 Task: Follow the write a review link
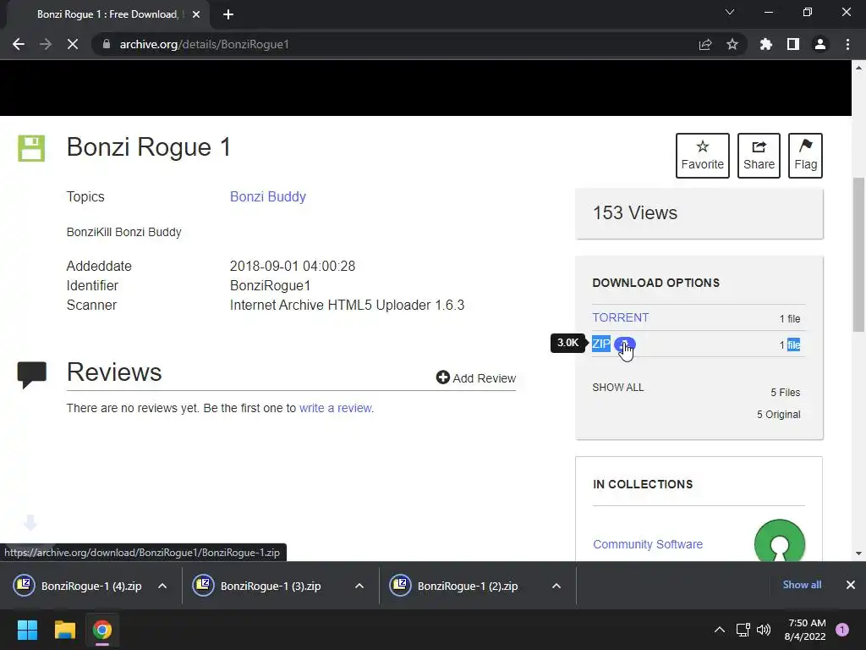335,408
